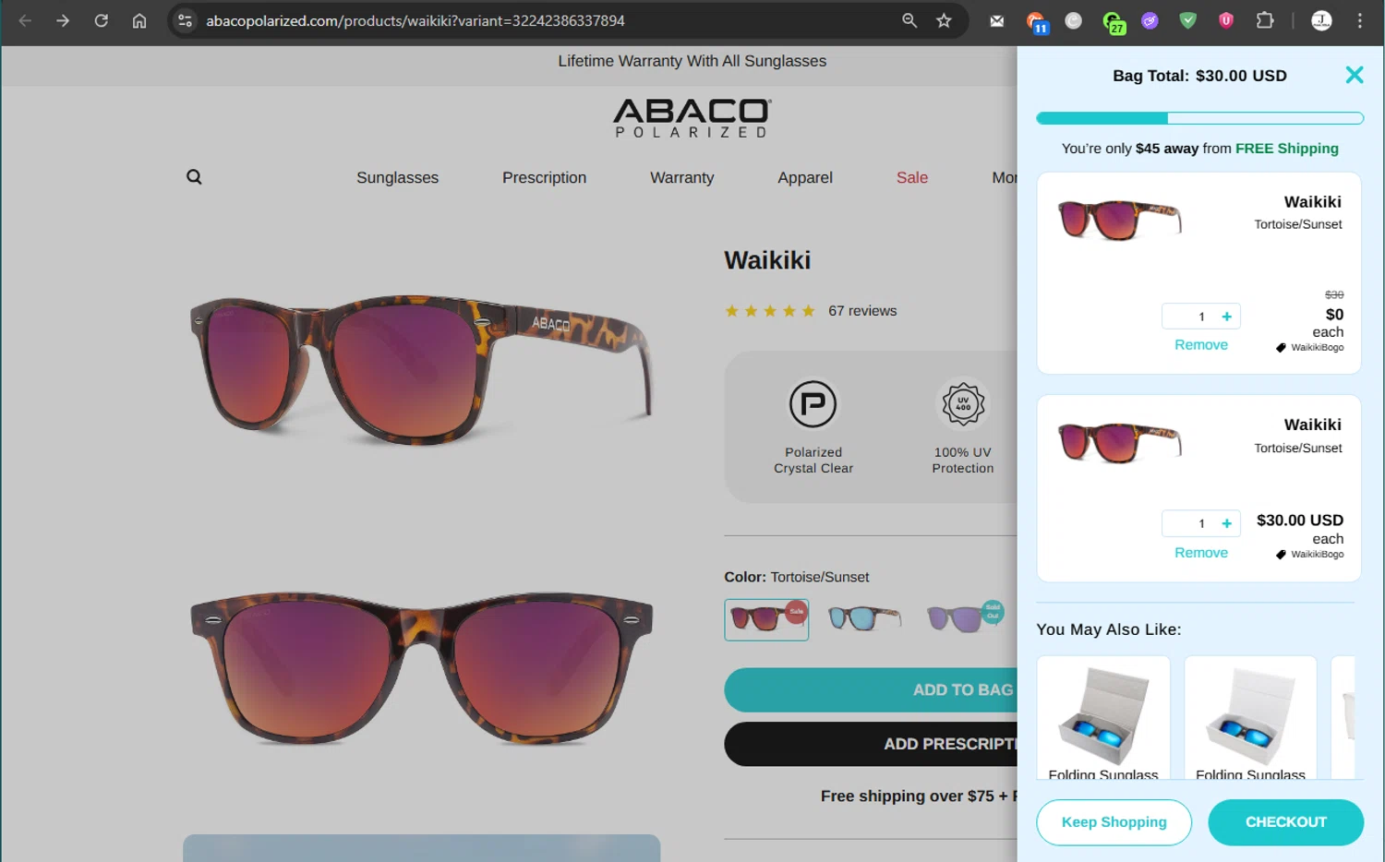
Task: Open the browser profile avatar
Action: [x=1322, y=20]
